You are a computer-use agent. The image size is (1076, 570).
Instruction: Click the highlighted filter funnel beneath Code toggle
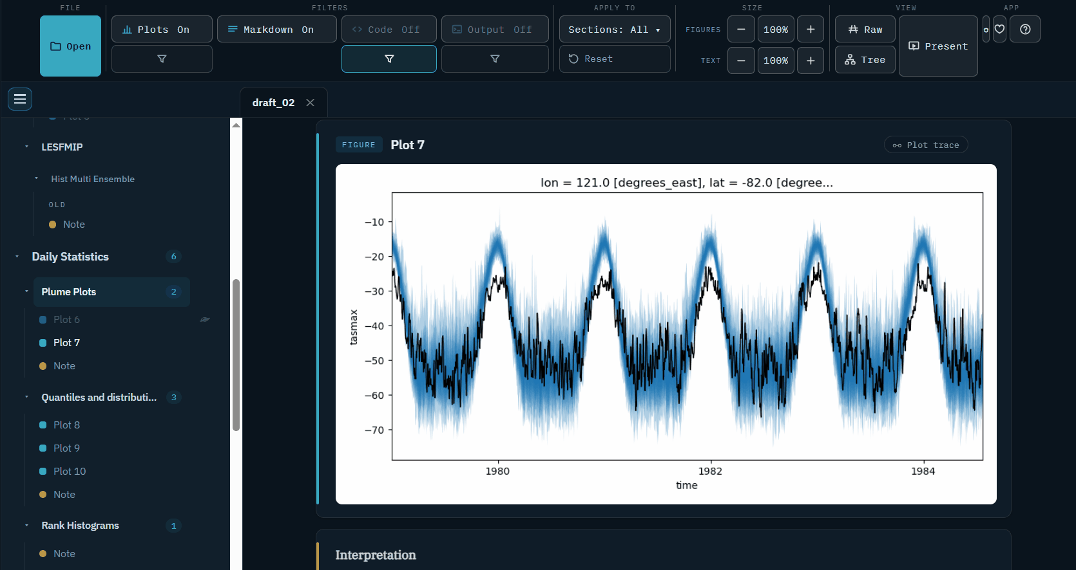389,59
